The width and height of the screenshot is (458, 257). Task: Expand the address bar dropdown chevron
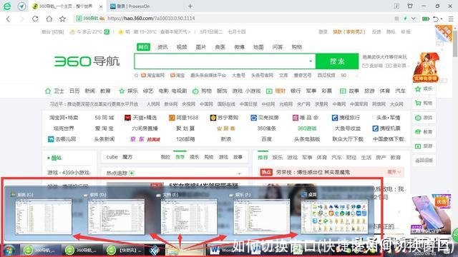tap(414, 19)
